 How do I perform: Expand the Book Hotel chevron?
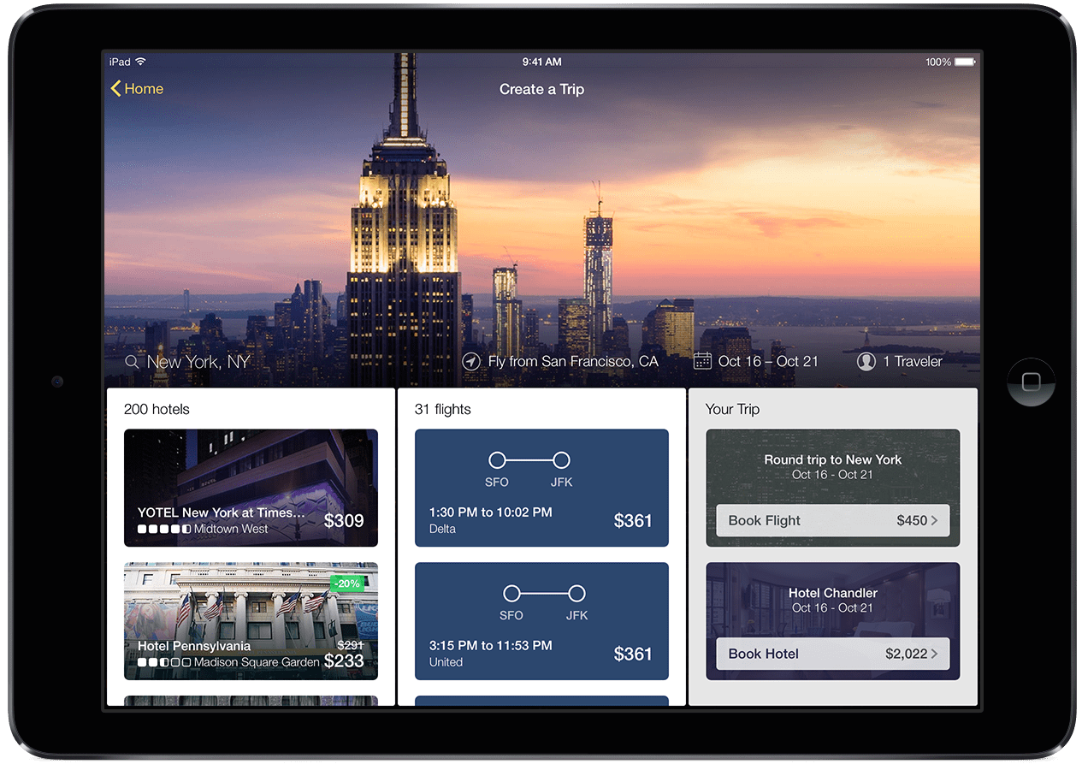[x=937, y=654]
